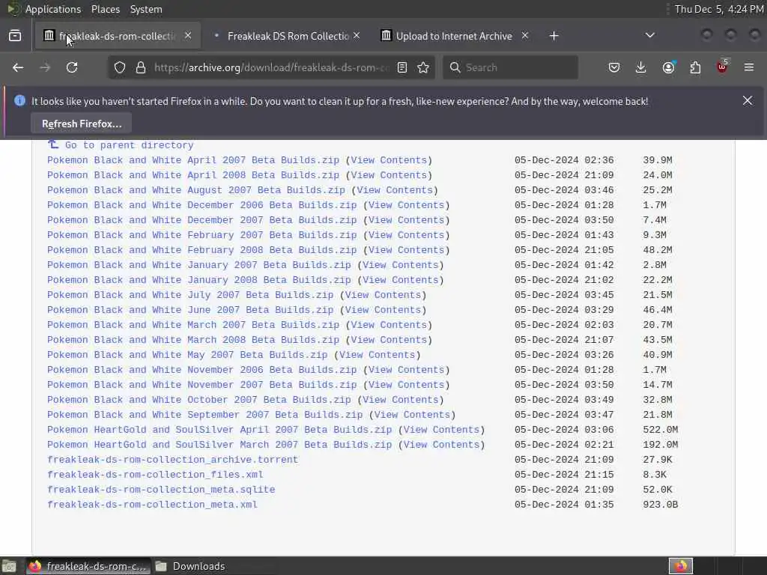Download HeartGold and SoulSilver April 2007 Beta Builds.zip

click(219, 430)
